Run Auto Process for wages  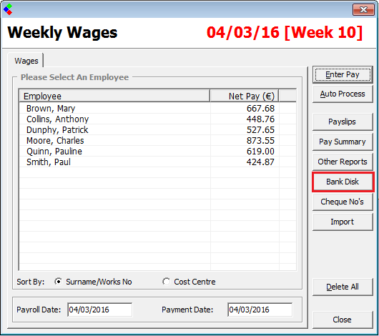pyautogui.click(x=343, y=94)
